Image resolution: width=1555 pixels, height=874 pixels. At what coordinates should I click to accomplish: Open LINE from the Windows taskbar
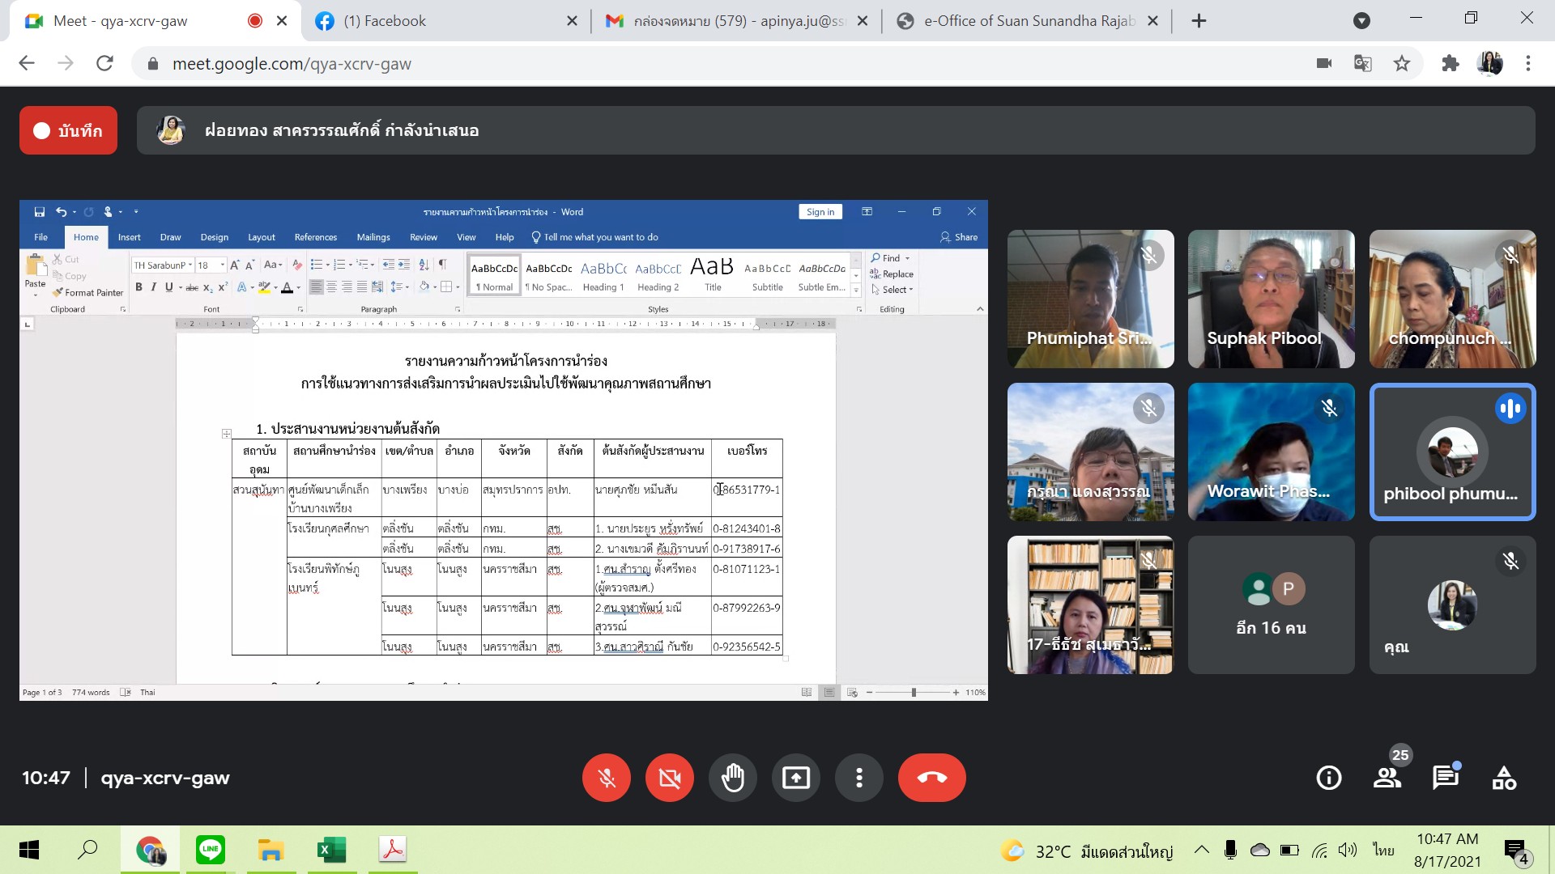pyautogui.click(x=211, y=850)
